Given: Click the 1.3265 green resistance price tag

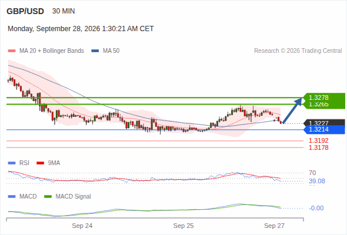Looking at the screenshot, I should (x=324, y=105).
